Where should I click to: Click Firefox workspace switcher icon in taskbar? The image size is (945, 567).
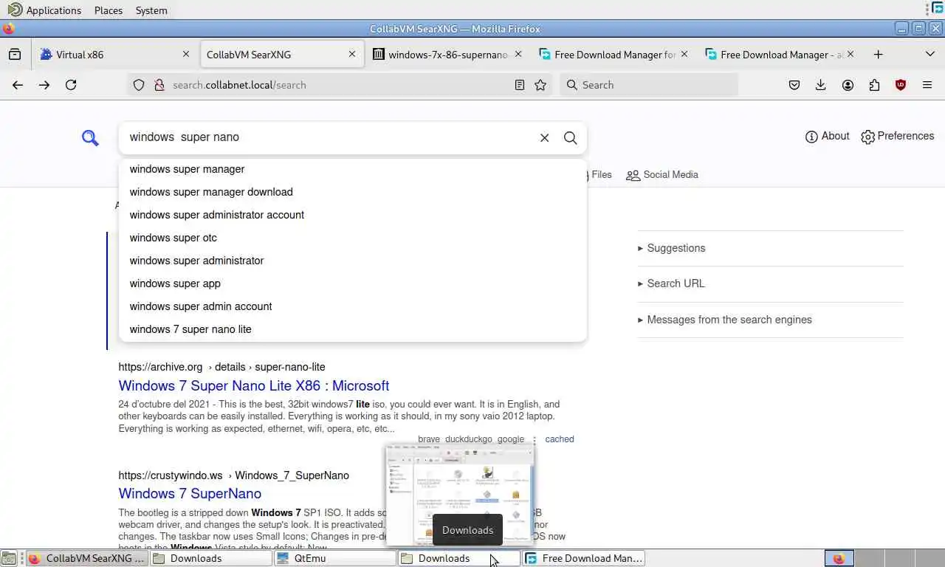839,559
